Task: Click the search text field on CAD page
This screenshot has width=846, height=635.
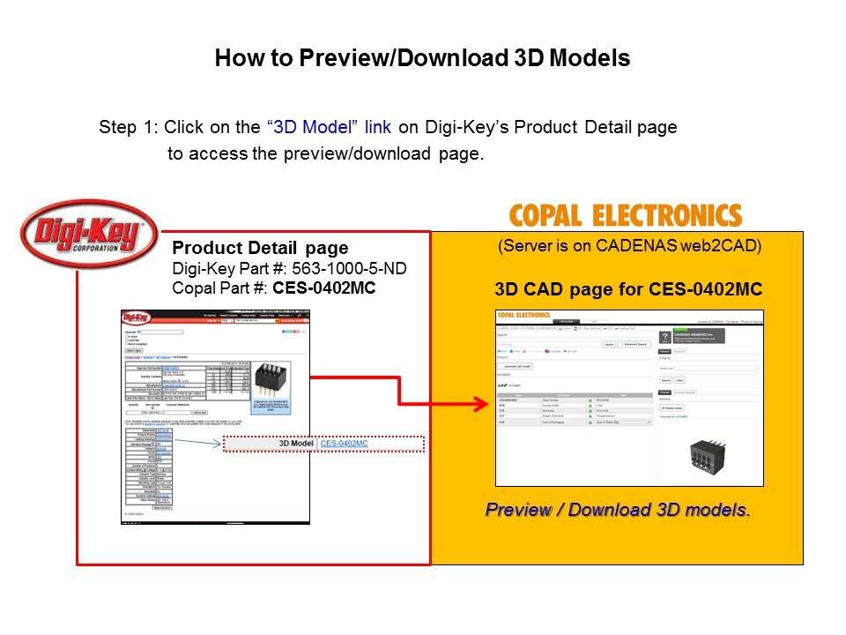Action: pyautogui.click(x=548, y=344)
